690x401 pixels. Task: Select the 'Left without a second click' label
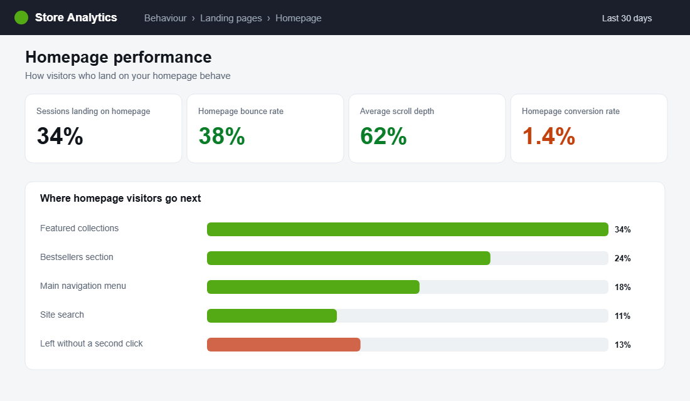pyautogui.click(x=92, y=343)
